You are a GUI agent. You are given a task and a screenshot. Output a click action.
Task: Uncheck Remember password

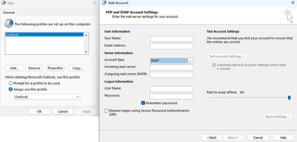click(143, 103)
